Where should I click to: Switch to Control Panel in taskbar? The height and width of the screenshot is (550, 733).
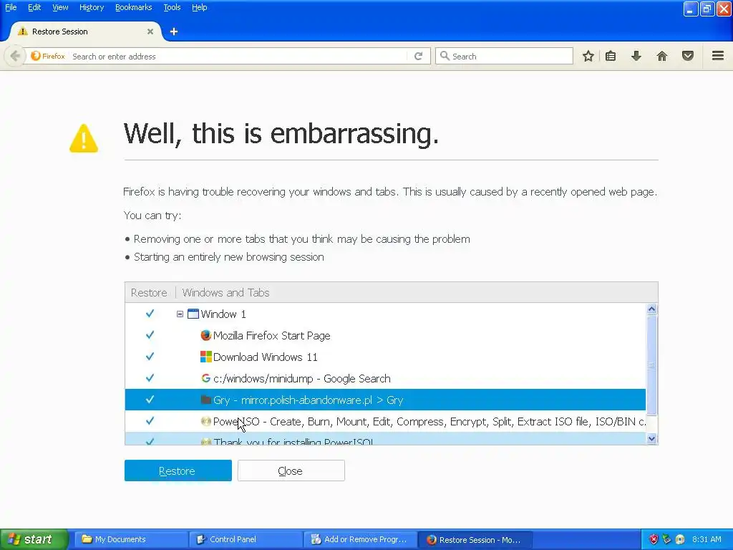point(245,539)
